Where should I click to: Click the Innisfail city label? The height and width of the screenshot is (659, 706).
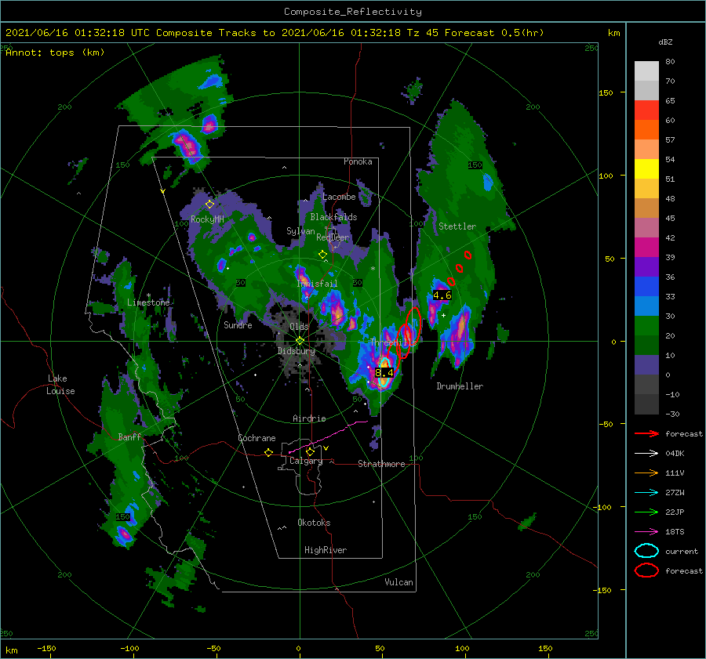pos(317,284)
